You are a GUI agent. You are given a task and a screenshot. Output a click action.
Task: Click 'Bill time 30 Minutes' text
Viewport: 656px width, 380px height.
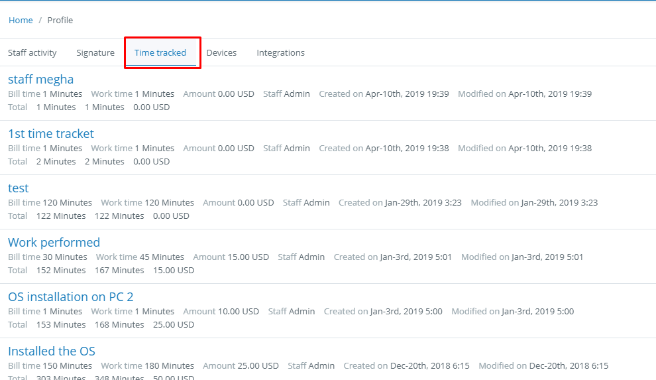[x=47, y=257]
